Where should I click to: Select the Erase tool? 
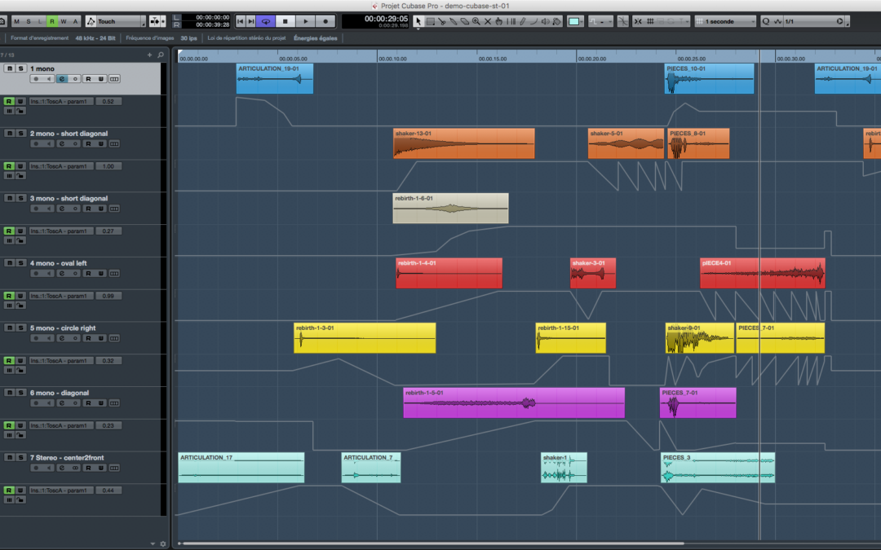(465, 21)
